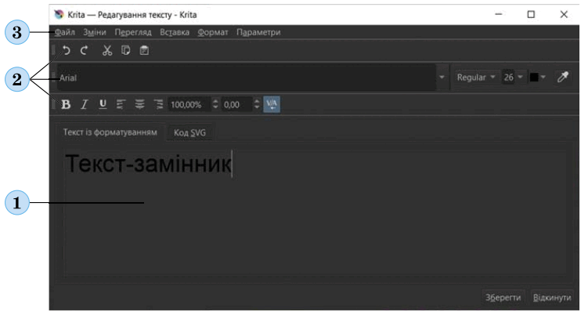The image size is (581, 311).
Task: Toggle the kerning V/A button
Action: [x=272, y=104]
